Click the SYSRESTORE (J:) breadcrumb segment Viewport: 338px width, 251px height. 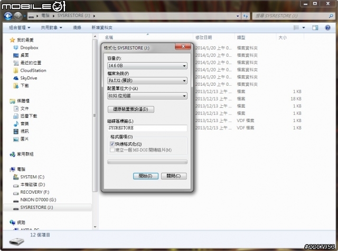click(74, 16)
